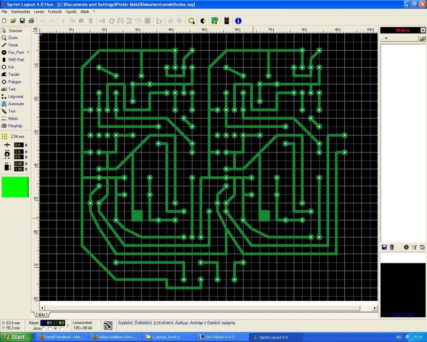This screenshot has width=427, height=342.
Task: Switch to Kezdő kérdések Firefox taskbar button
Action: pos(62,337)
